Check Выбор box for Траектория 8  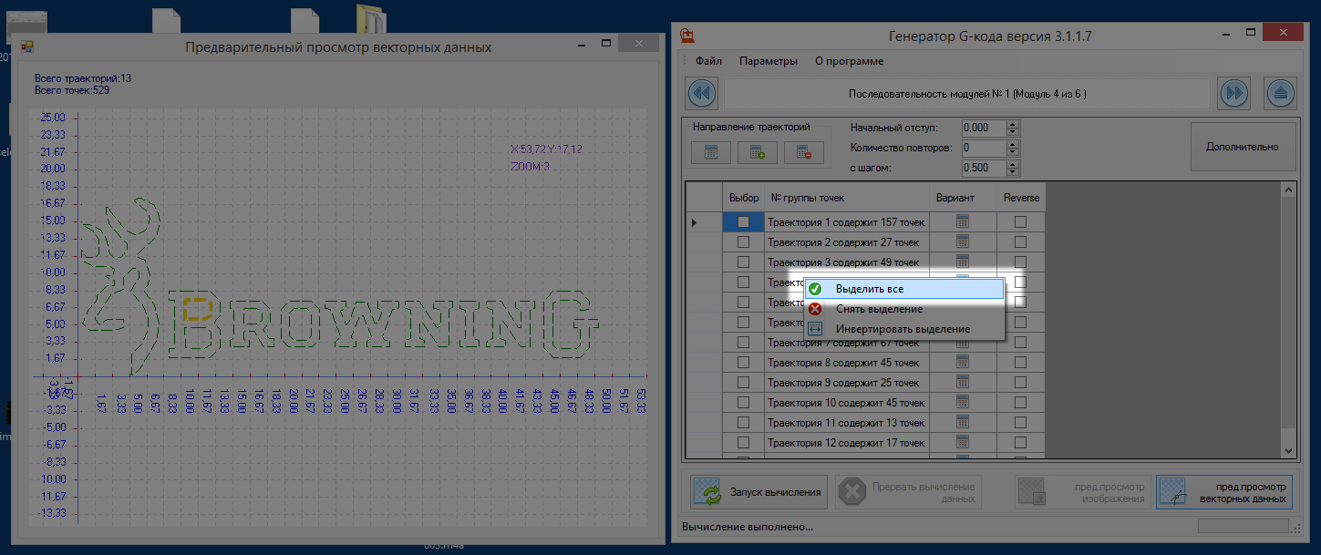(744, 362)
